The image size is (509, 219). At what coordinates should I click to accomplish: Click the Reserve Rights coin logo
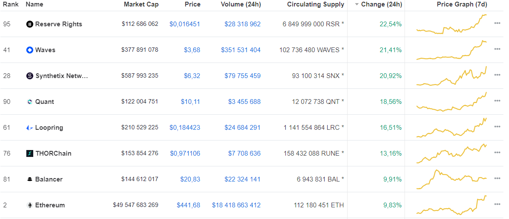click(30, 24)
